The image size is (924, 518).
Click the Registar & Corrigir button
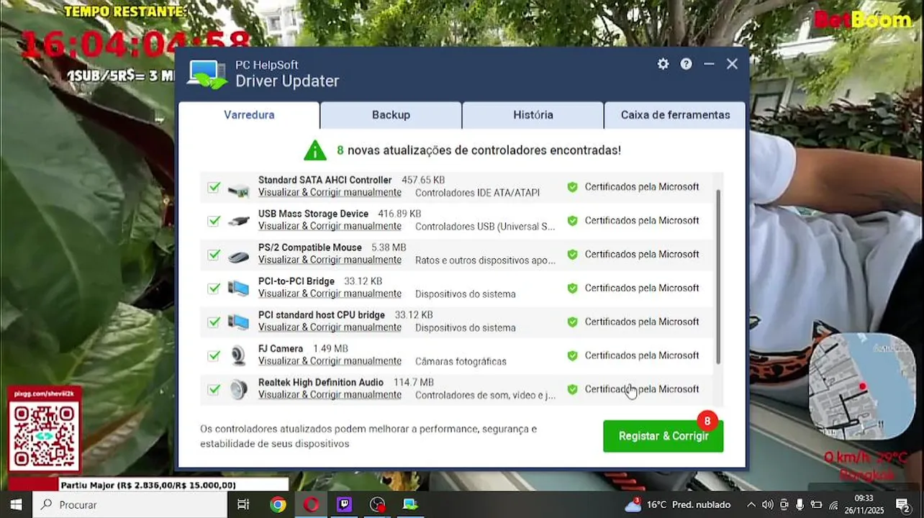tap(663, 436)
